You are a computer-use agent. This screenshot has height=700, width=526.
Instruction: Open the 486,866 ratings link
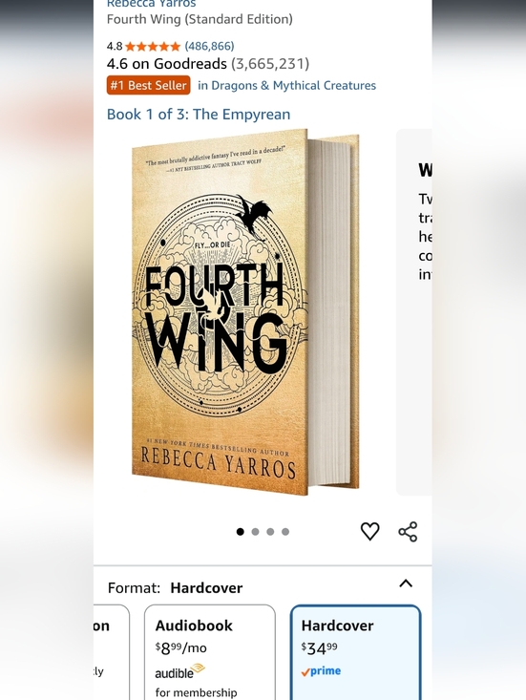pos(209,46)
